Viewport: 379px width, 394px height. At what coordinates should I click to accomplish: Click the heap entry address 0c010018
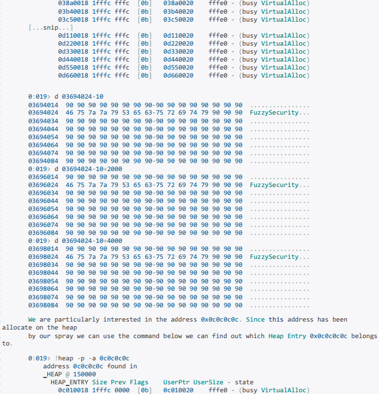click(x=73, y=390)
